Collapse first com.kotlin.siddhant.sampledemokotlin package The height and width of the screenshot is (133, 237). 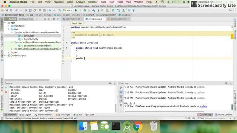click(x=12, y=33)
